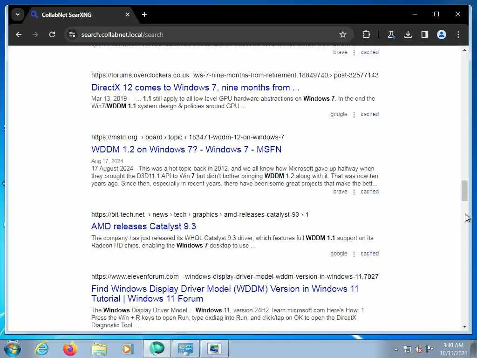477x358 pixels.
Task: Open Chrome Labs flask icon
Action: pyautogui.click(x=391, y=34)
